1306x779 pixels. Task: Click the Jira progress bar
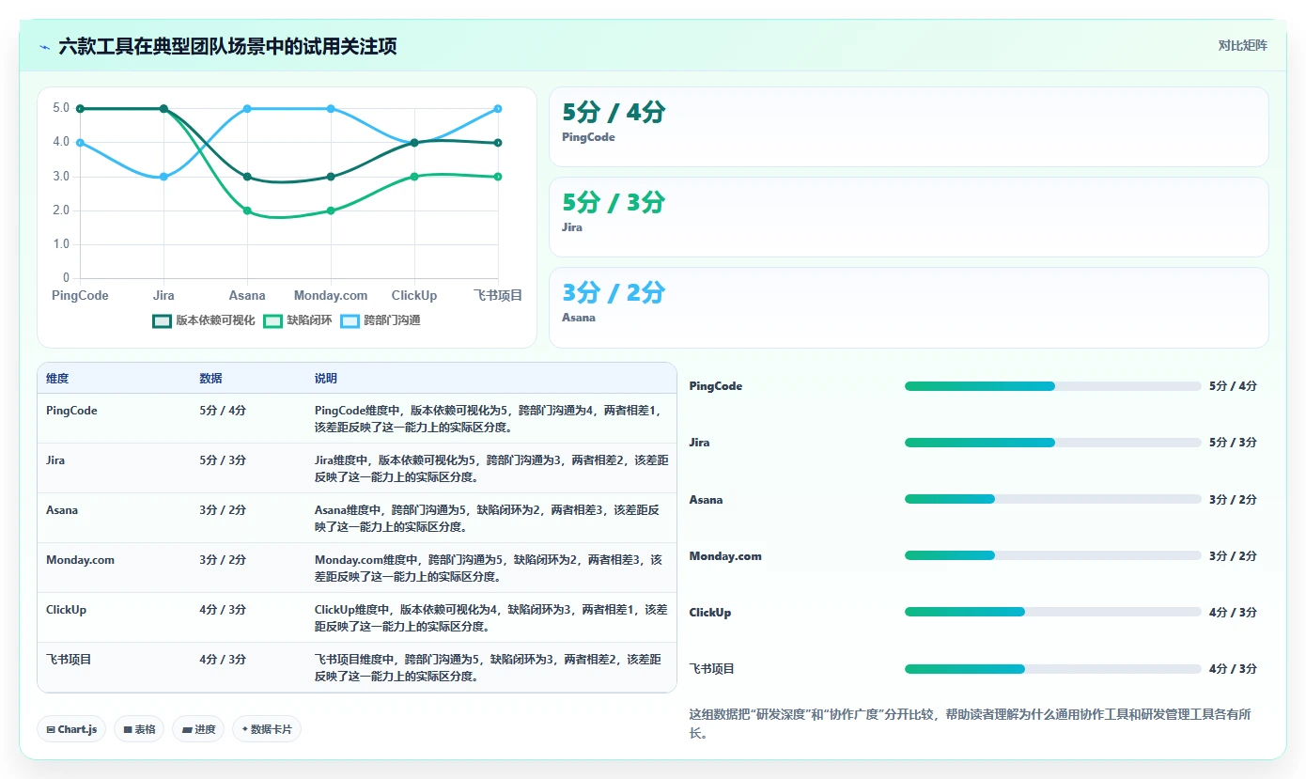coord(1052,443)
